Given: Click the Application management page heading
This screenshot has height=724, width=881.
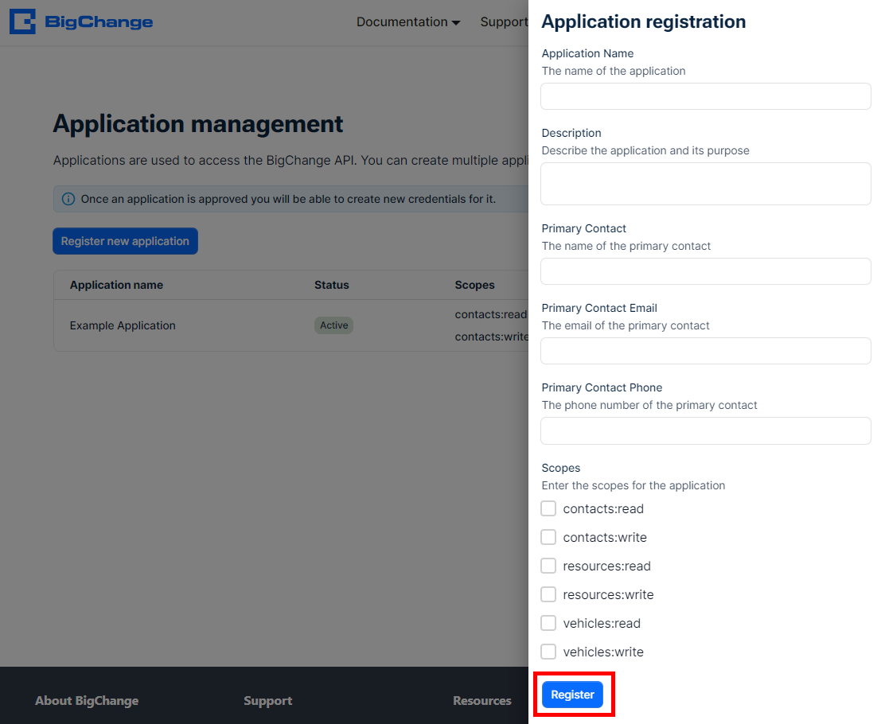Looking at the screenshot, I should coord(198,124).
